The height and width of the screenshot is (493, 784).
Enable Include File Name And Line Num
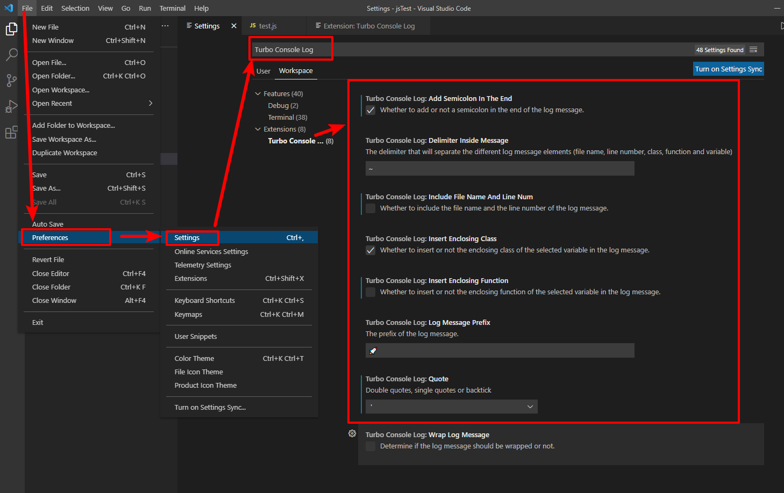(x=370, y=208)
